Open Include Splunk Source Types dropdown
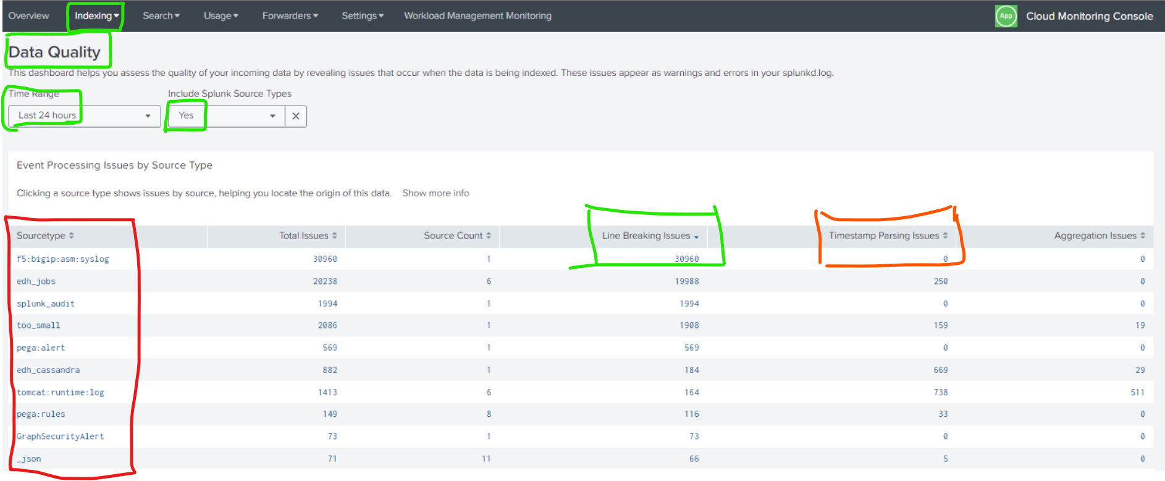The height and width of the screenshot is (481, 1165). [226, 116]
